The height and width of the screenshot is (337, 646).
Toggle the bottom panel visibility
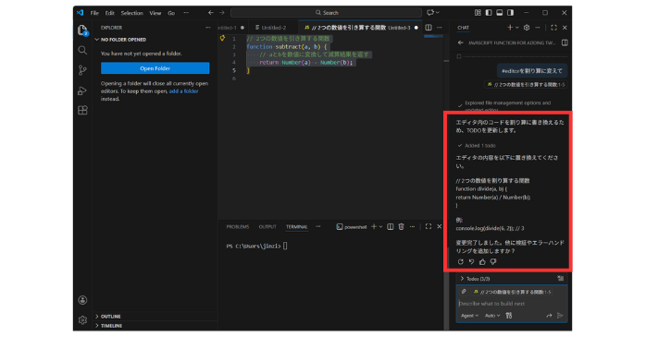click(500, 13)
